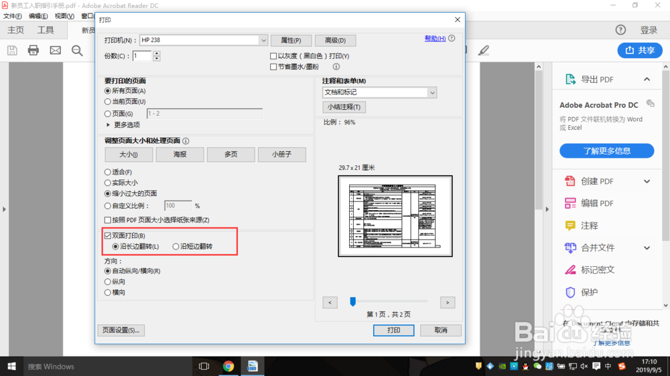
Task: Go to next preview page arrow
Action: click(448, 302)
